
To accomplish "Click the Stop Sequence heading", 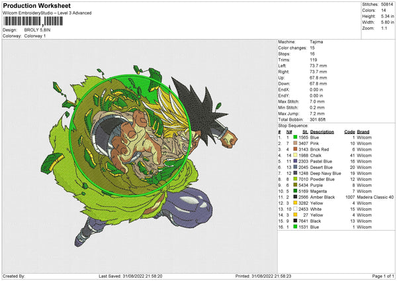I will coord(293,126).
